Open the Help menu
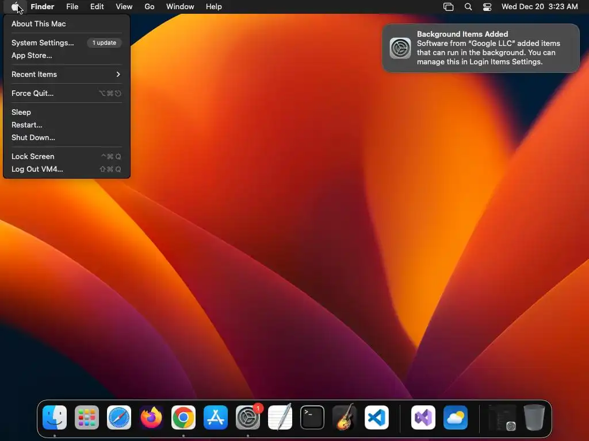This screenshot has width=589, height=441. [214, 7]
